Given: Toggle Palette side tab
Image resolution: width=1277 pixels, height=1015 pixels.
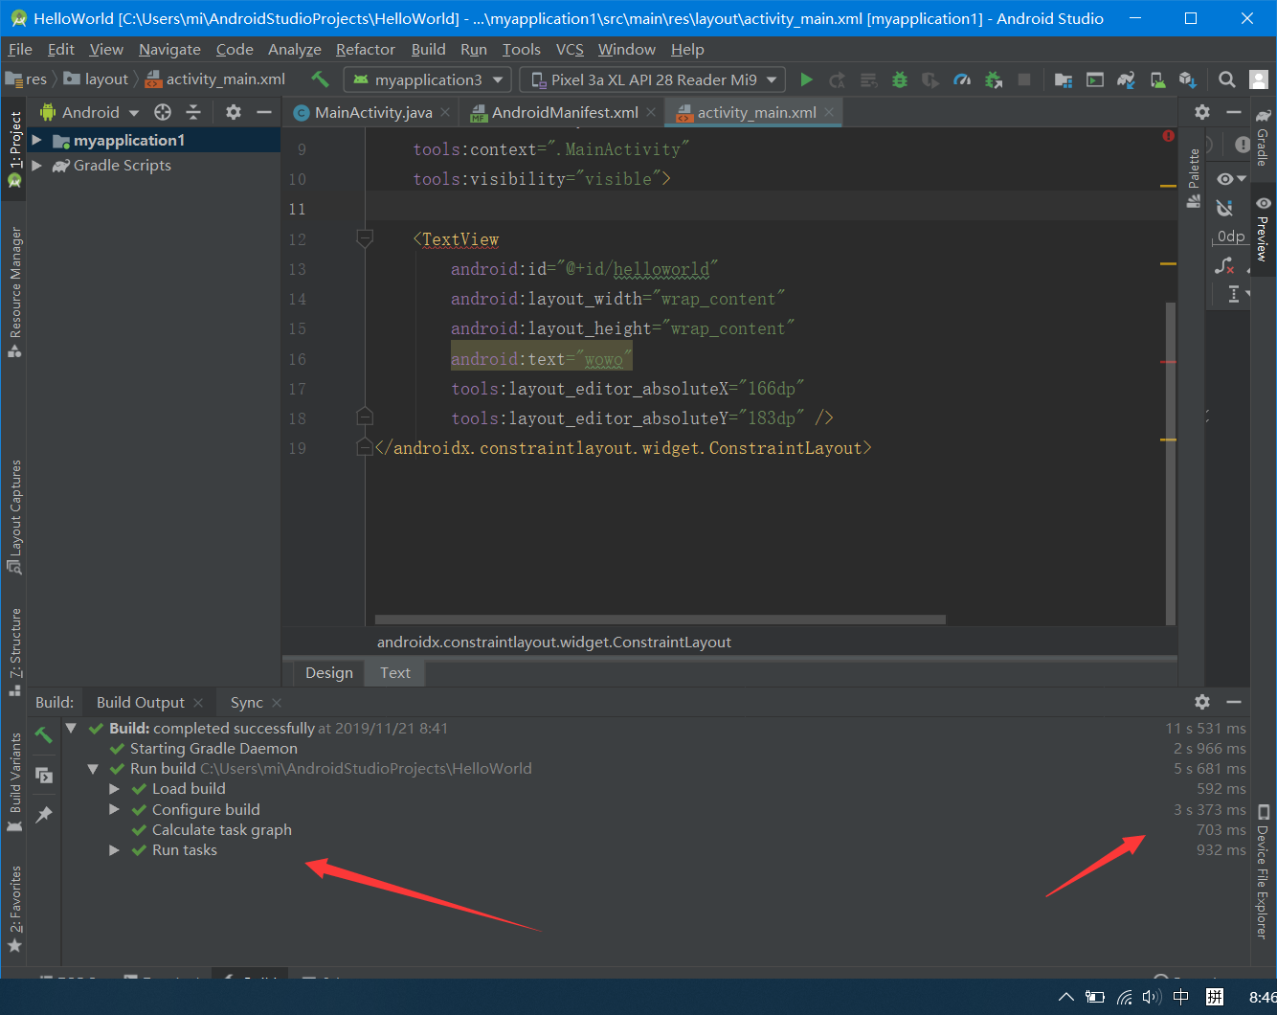Looking at the screenshot, I should tap(1194, 177).
